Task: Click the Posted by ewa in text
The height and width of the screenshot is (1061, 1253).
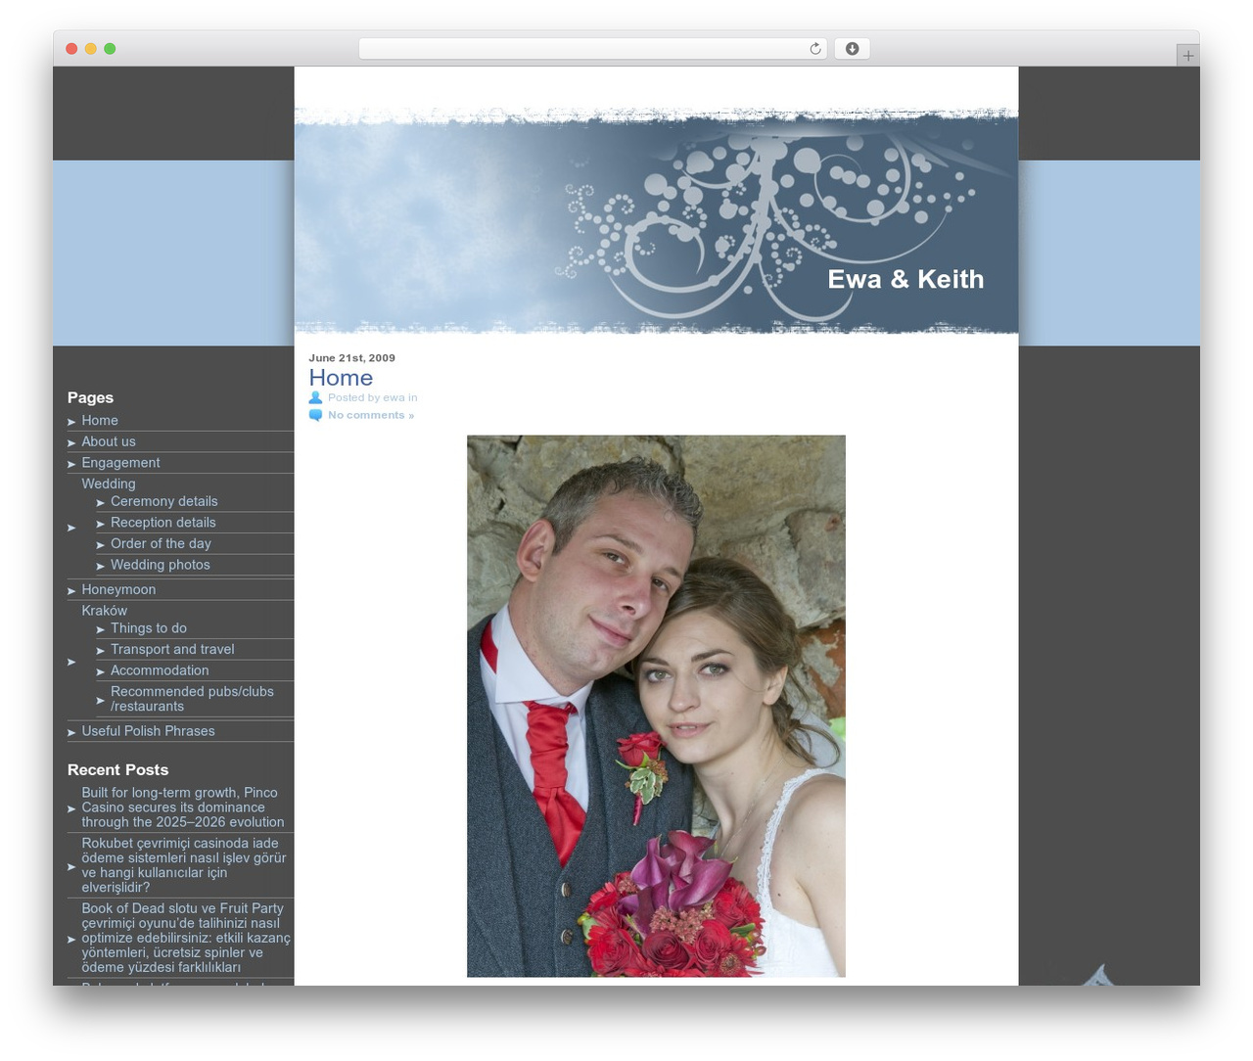Action: point(372,397)
